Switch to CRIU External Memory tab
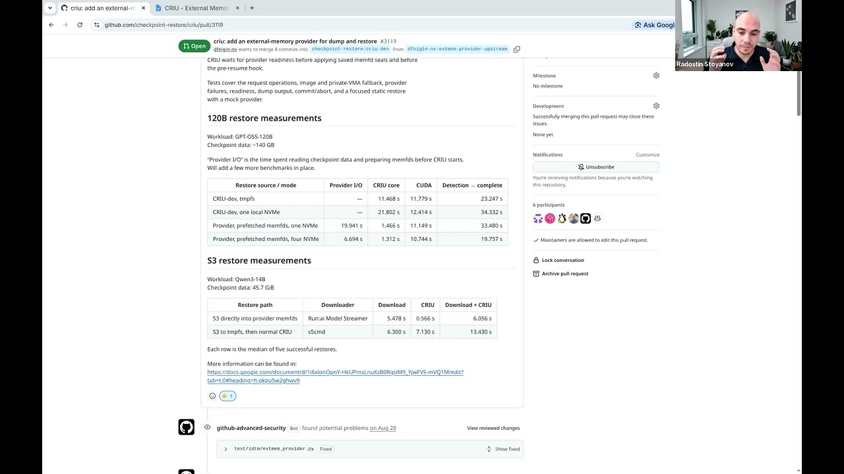Image resolution: width=844 pixels, height=474 pixels. (196, 8)
